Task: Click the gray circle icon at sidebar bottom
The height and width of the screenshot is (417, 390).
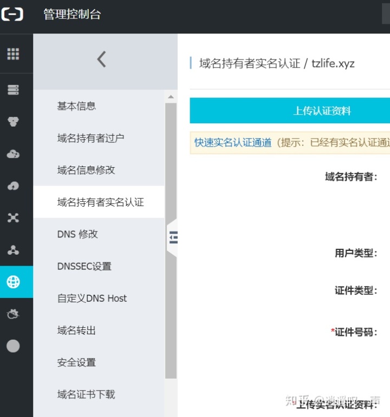Action: (x=13, y=346)
